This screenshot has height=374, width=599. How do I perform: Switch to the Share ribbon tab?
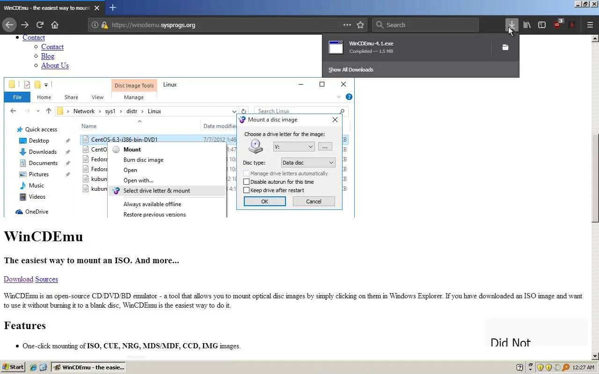point(71,97)
